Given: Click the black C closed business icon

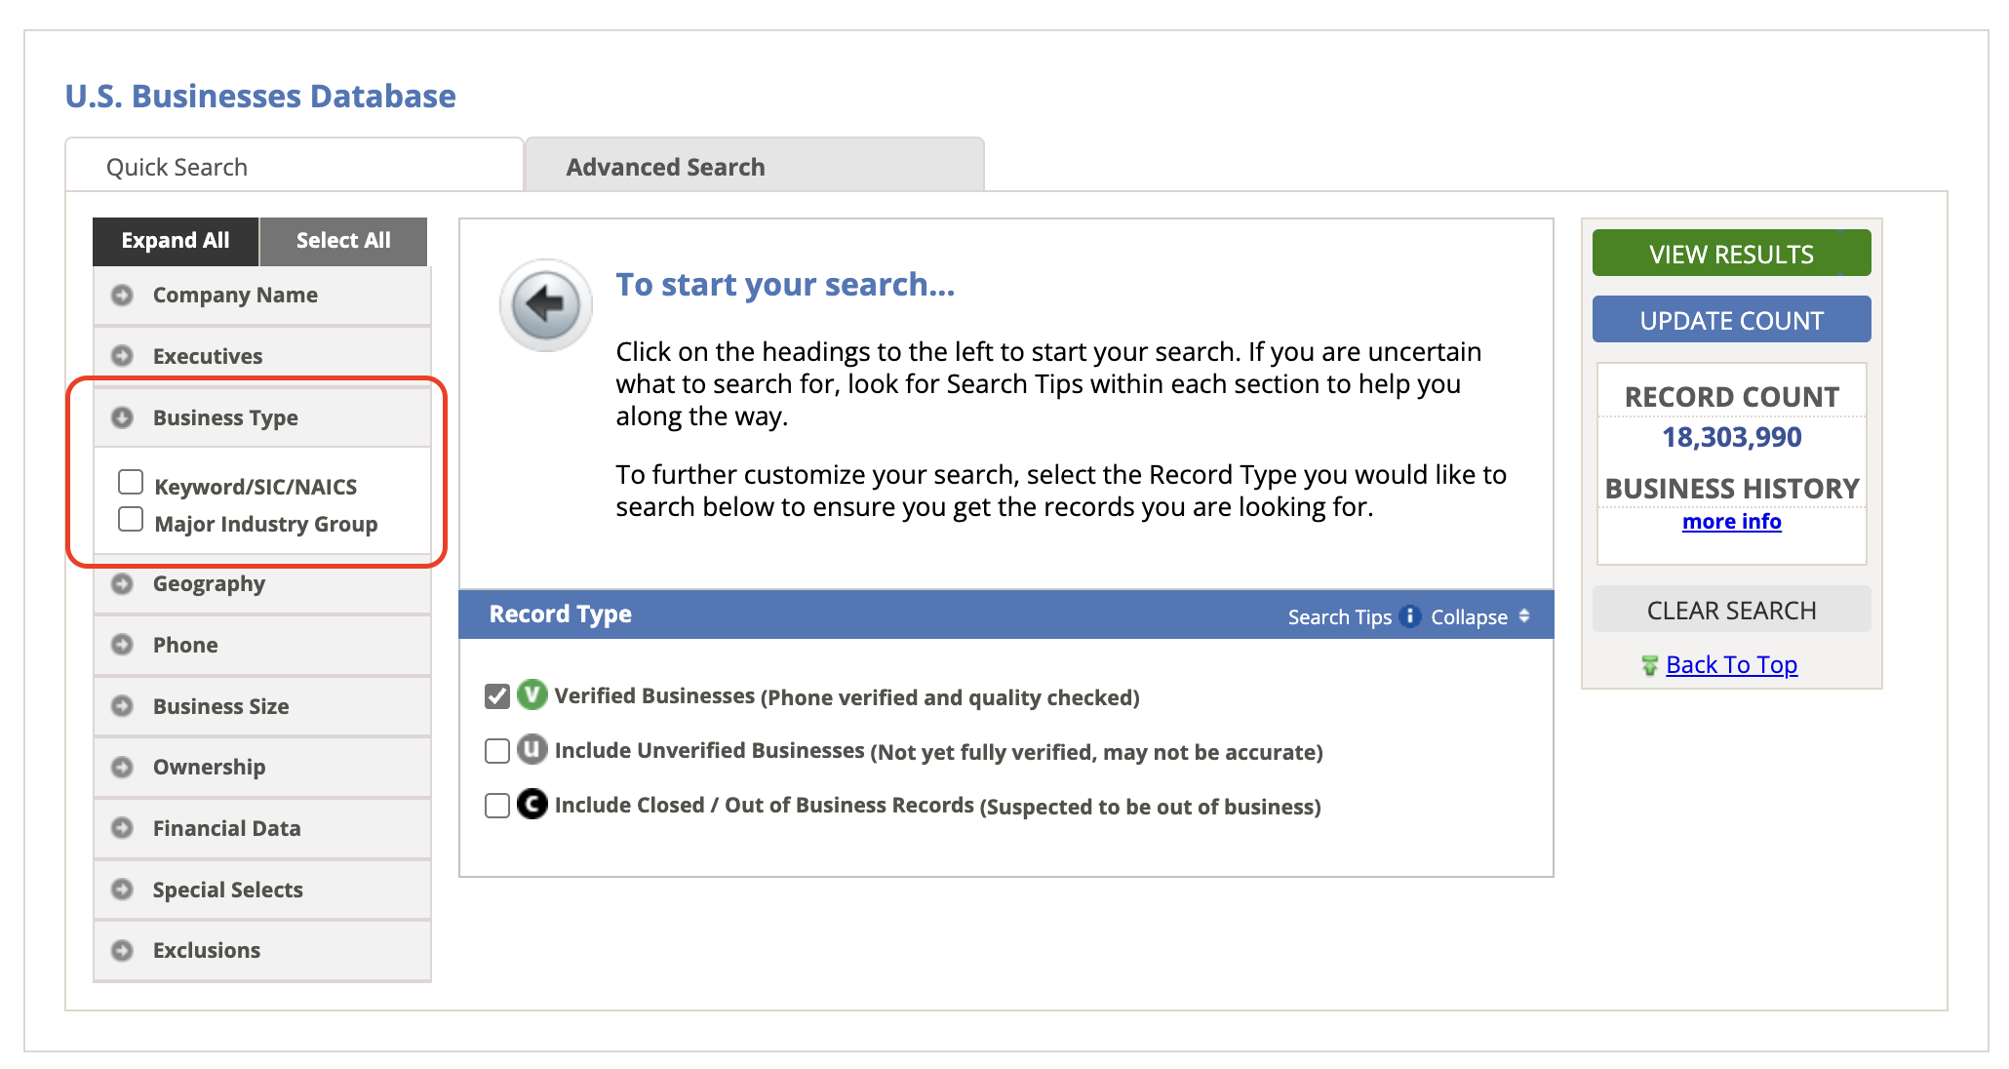Looking at the screenshot, I should [532, 804].
